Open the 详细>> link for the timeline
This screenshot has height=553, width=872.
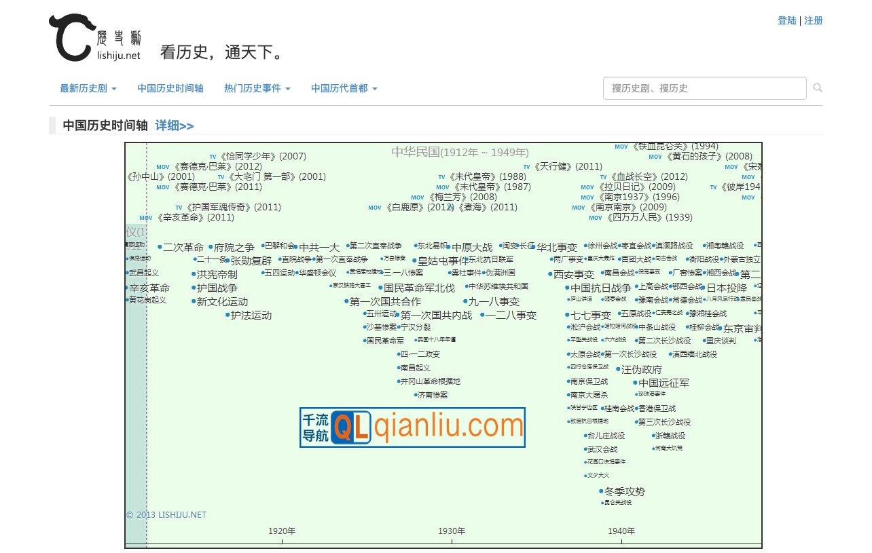[174, 126]
